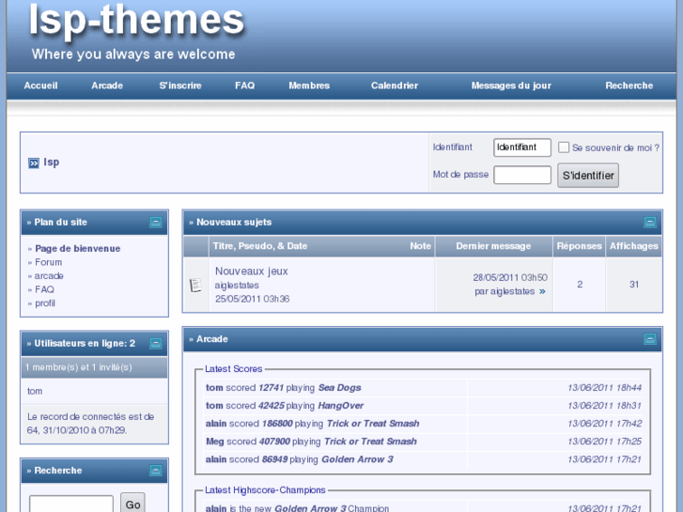
Task: Collapse the Nouveaux sujets panel
Action: pos(650,223)
